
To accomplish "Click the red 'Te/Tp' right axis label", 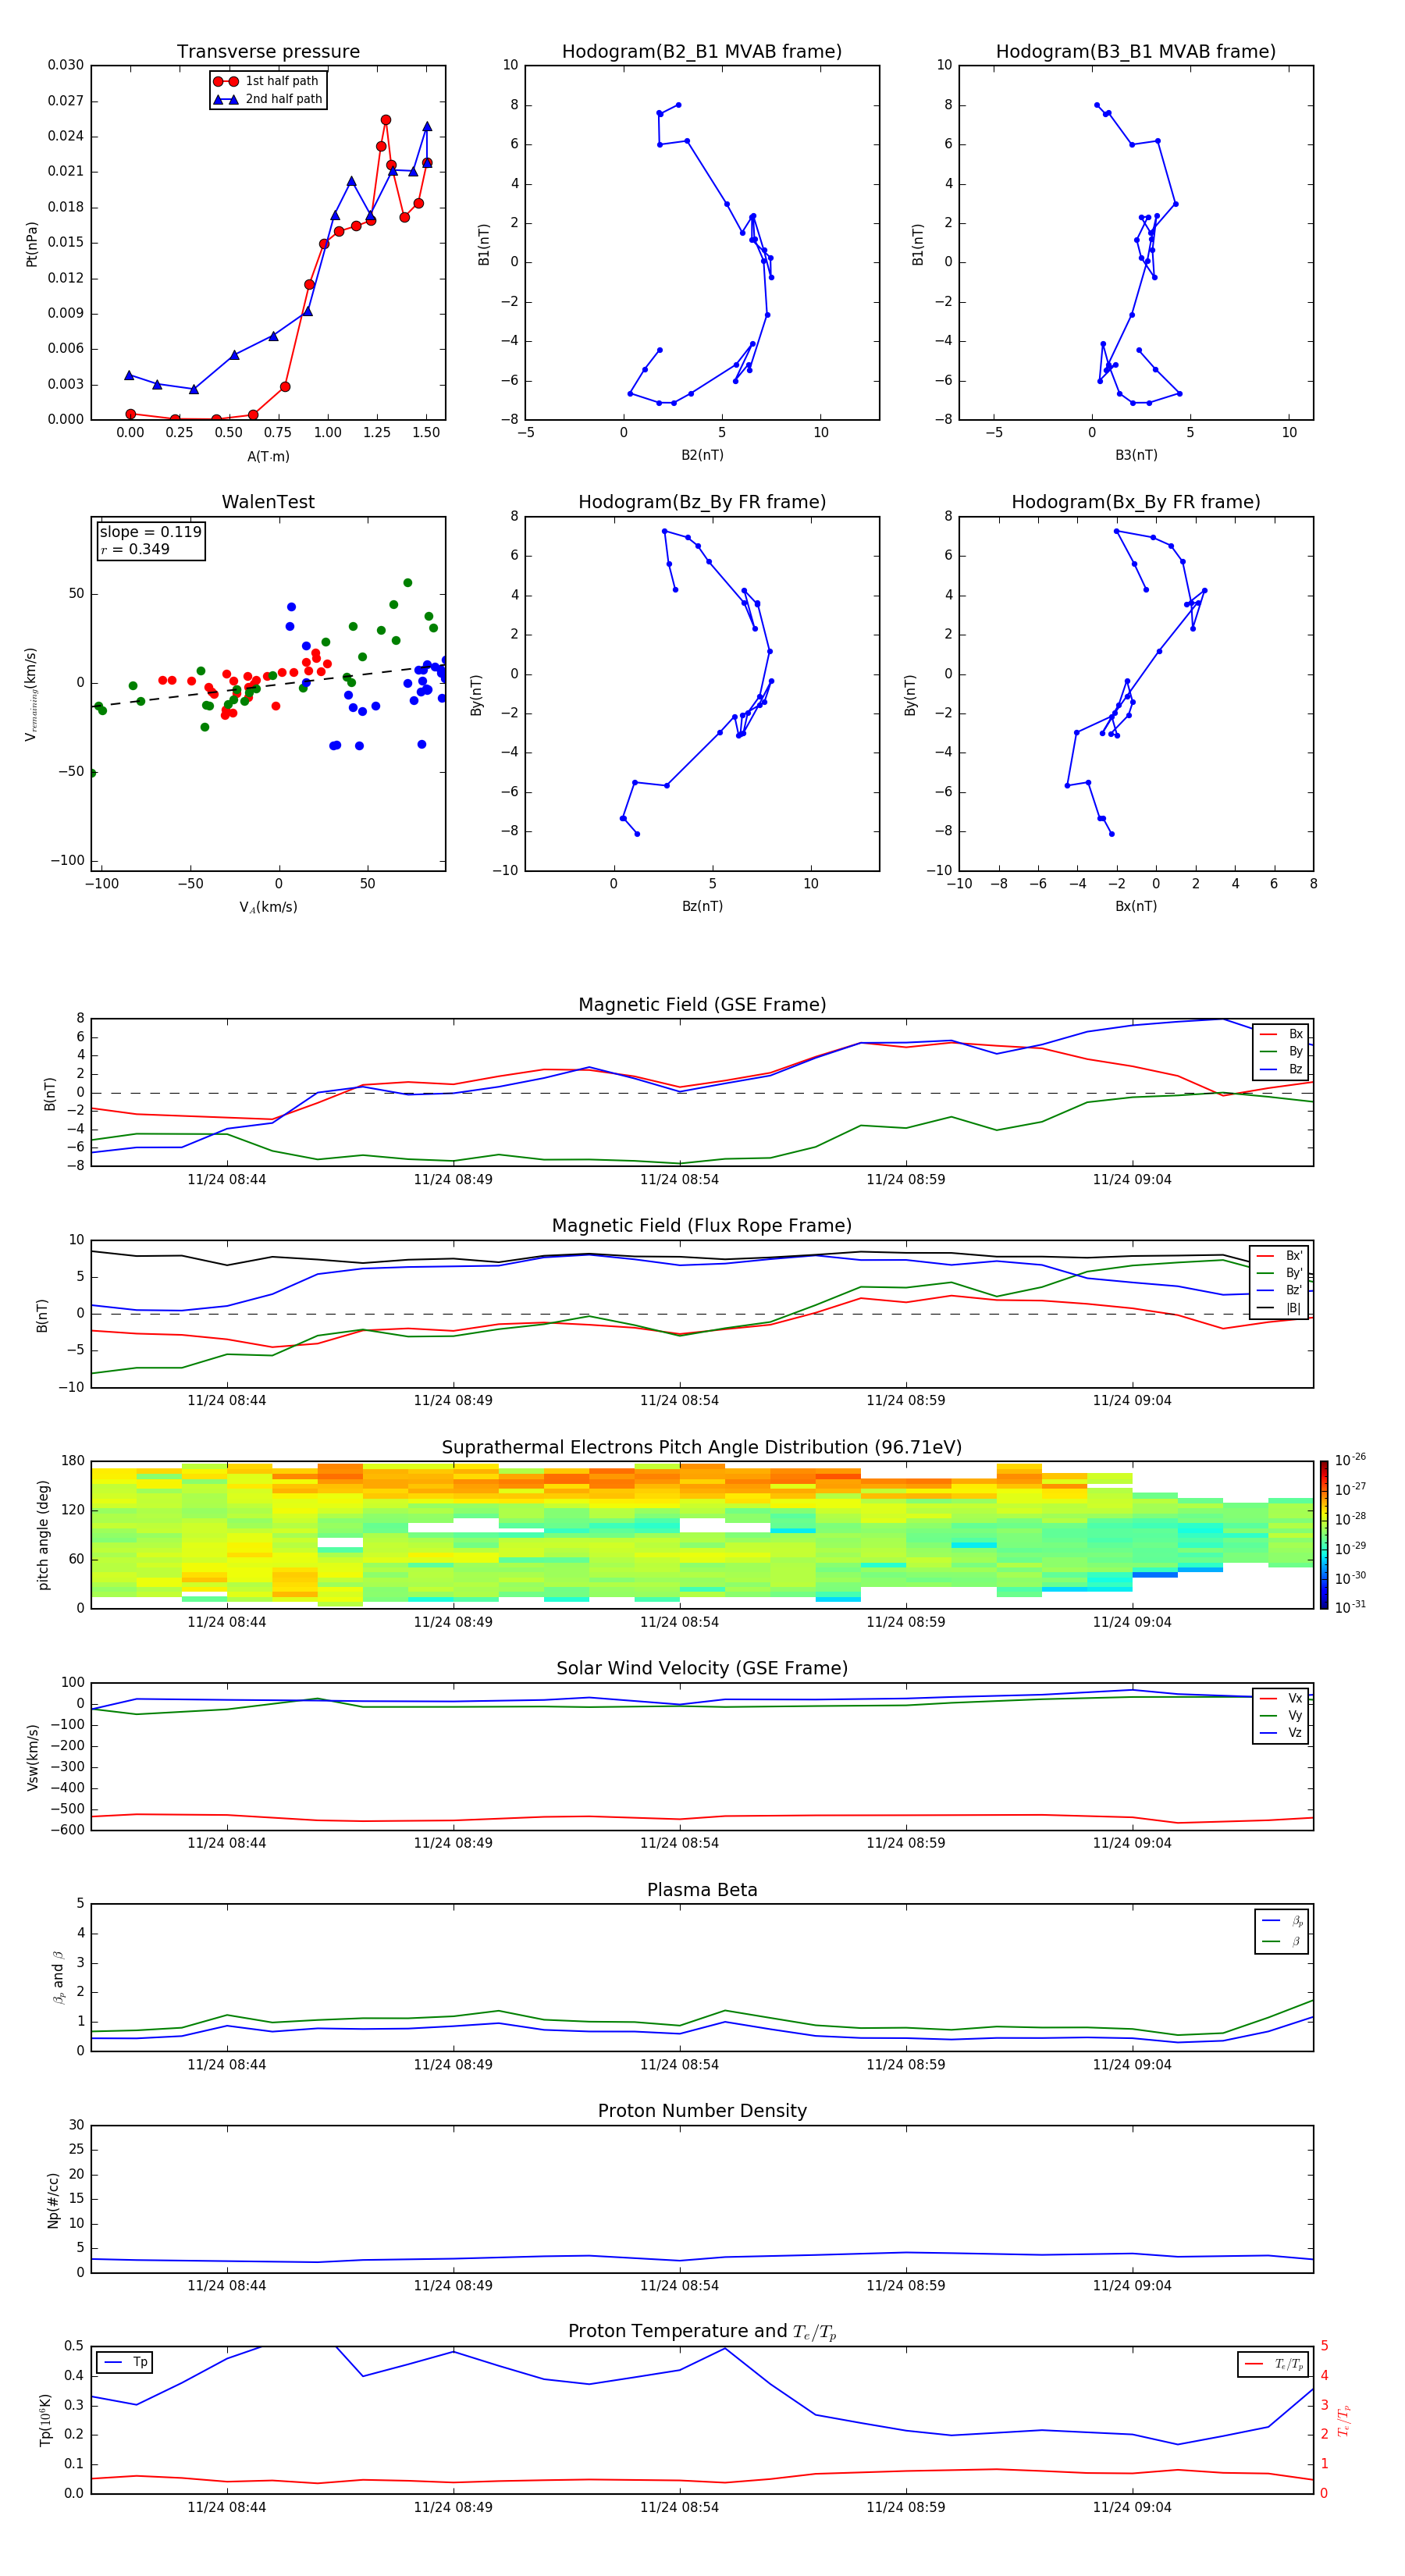I will point(1343,2420).
